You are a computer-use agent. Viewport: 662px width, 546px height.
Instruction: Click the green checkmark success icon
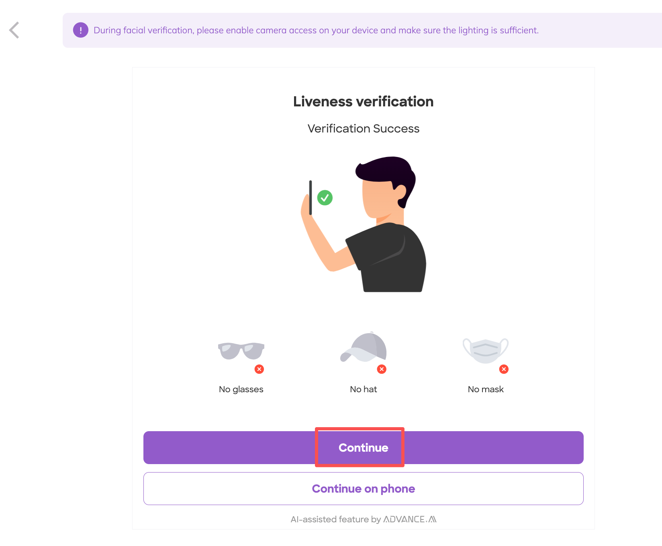click(325, 198)
